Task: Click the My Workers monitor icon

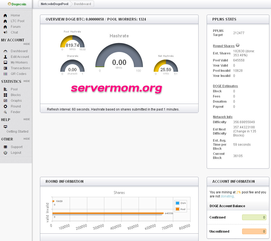Action: pyautogui.click(x=5, y=62)
